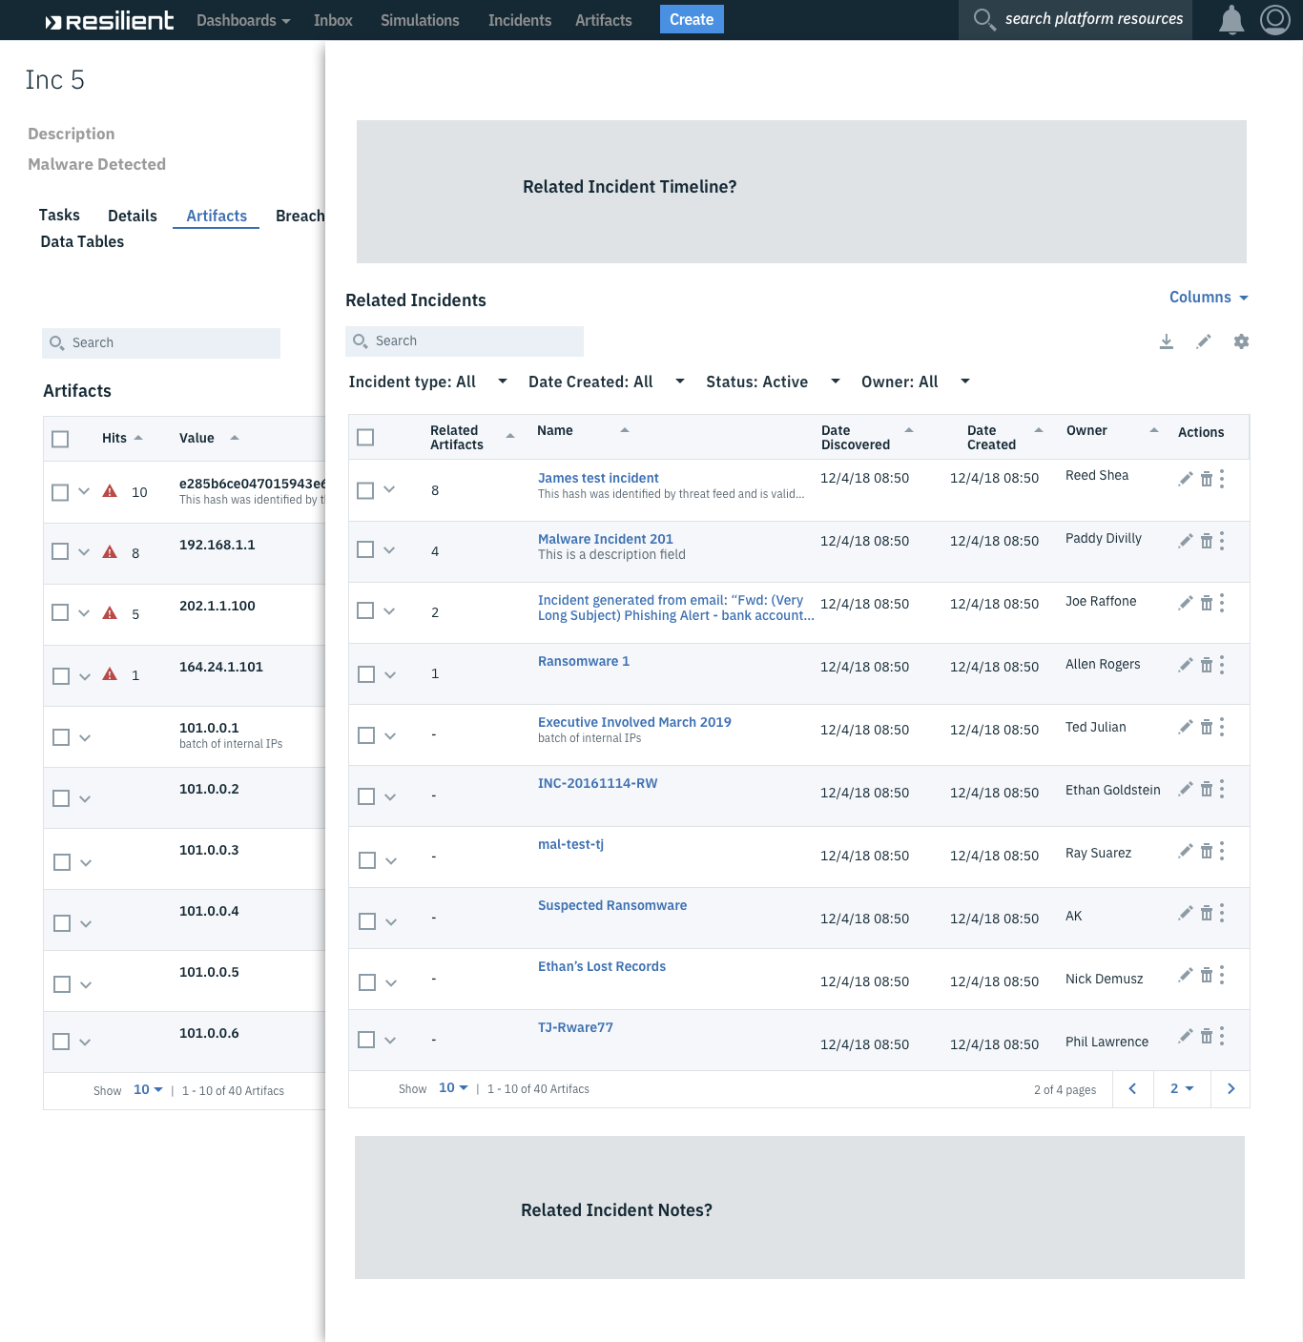
Task: Go to the previous page arrow
Action: point(1133,1088)
